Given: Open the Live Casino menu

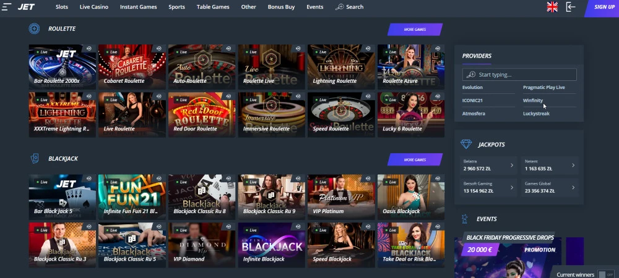Looking at the screenshot, I should point(94,7).
